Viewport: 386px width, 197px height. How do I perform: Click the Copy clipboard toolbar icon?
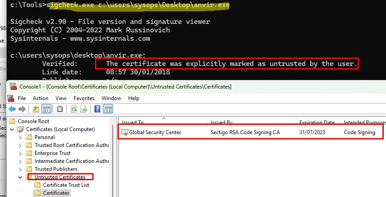[x=60, y=109]
